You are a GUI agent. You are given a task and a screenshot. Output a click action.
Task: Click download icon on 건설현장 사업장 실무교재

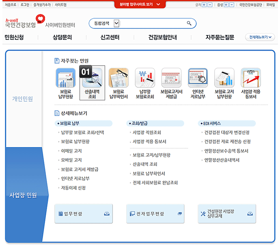[x=250, y=214]
